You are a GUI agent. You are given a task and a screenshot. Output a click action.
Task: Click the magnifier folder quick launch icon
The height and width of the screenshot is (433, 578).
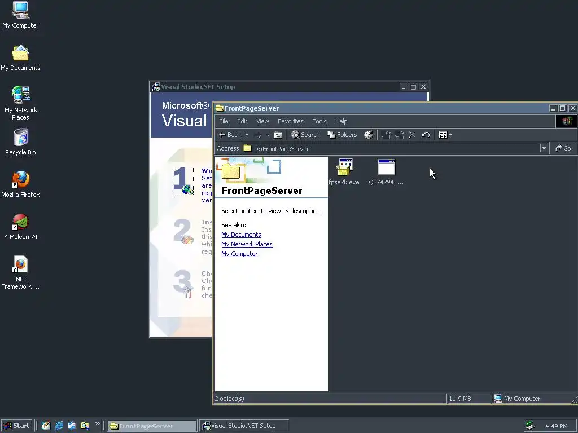tap(85, 426)
